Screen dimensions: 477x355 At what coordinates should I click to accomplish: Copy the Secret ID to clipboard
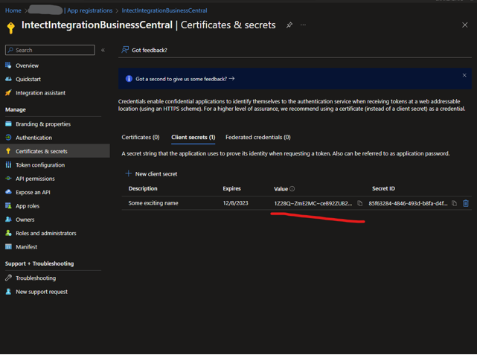(x=454, y=203)
